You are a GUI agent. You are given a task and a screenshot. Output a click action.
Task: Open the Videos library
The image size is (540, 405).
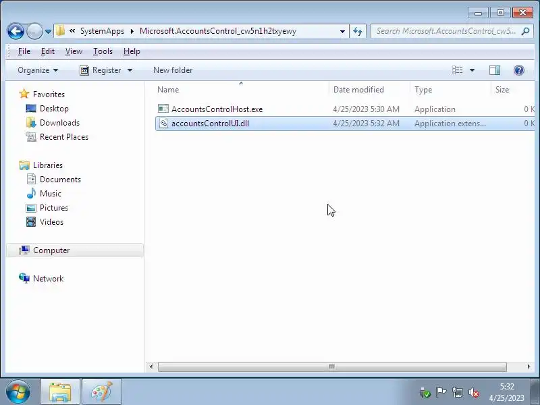51,222
